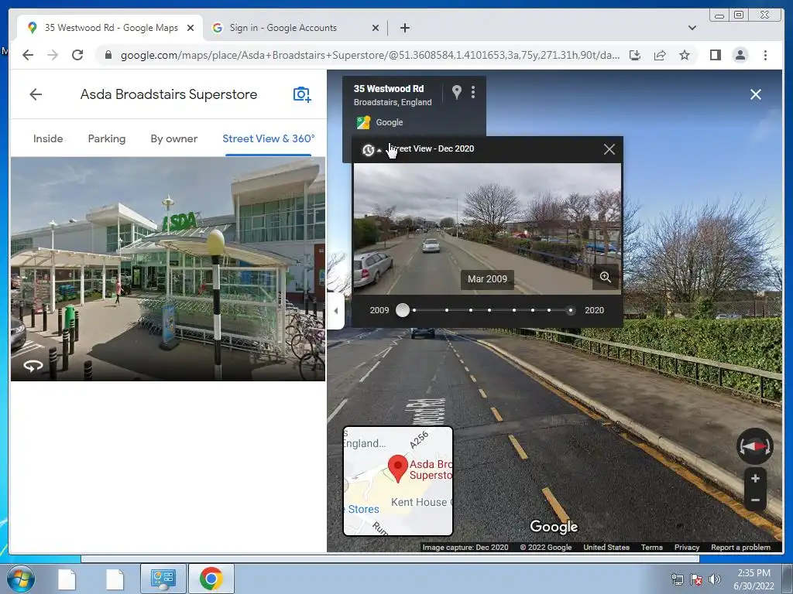Bookmark this page with the star
The width and height of the screenshot is (793, 594).
point(685,55)
